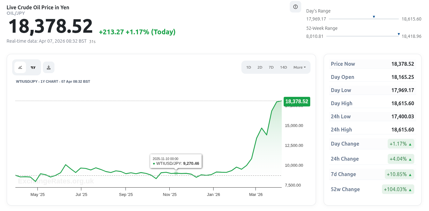Click the Day Open value 18,165.25
The image size is (429, 211).
click(x=403, y=77)
